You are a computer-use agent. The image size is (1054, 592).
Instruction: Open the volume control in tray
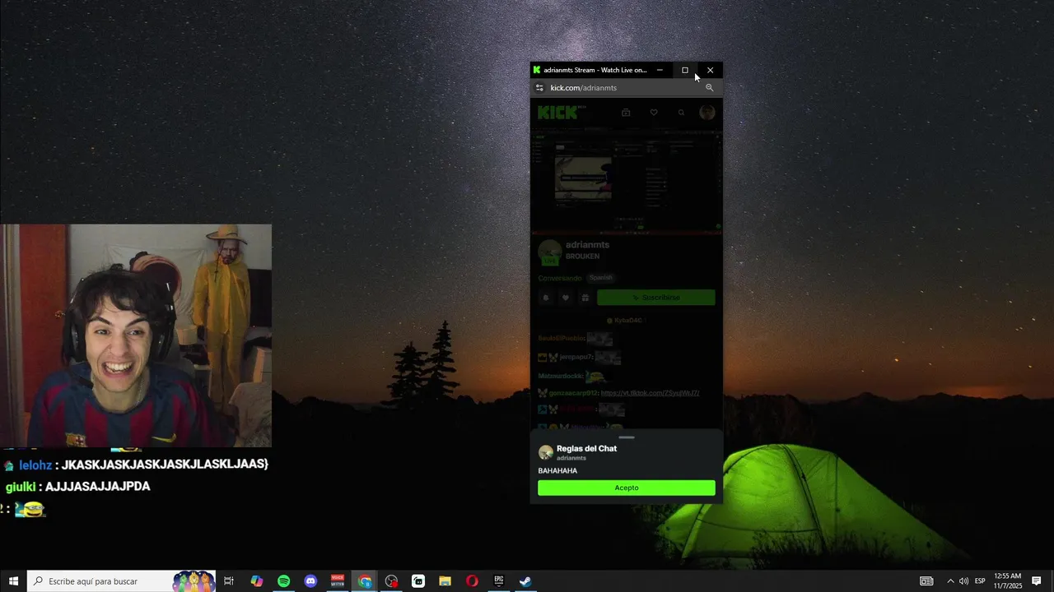tap(963, 581)
